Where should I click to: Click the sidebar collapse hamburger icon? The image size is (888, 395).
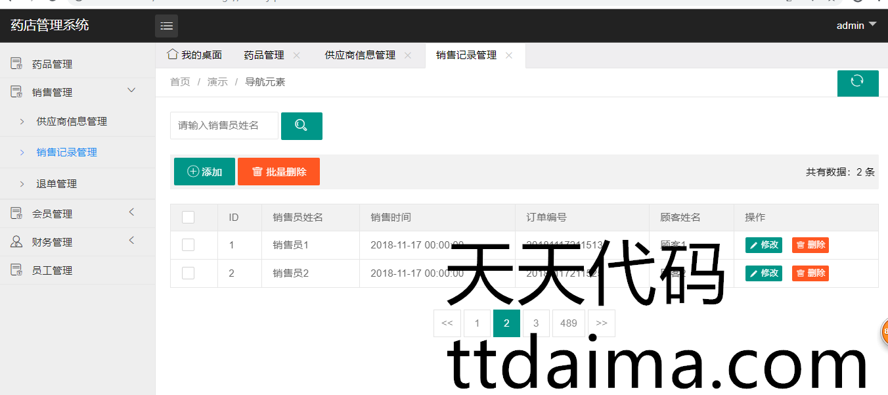pyautogui.click(x=166, y=26)
